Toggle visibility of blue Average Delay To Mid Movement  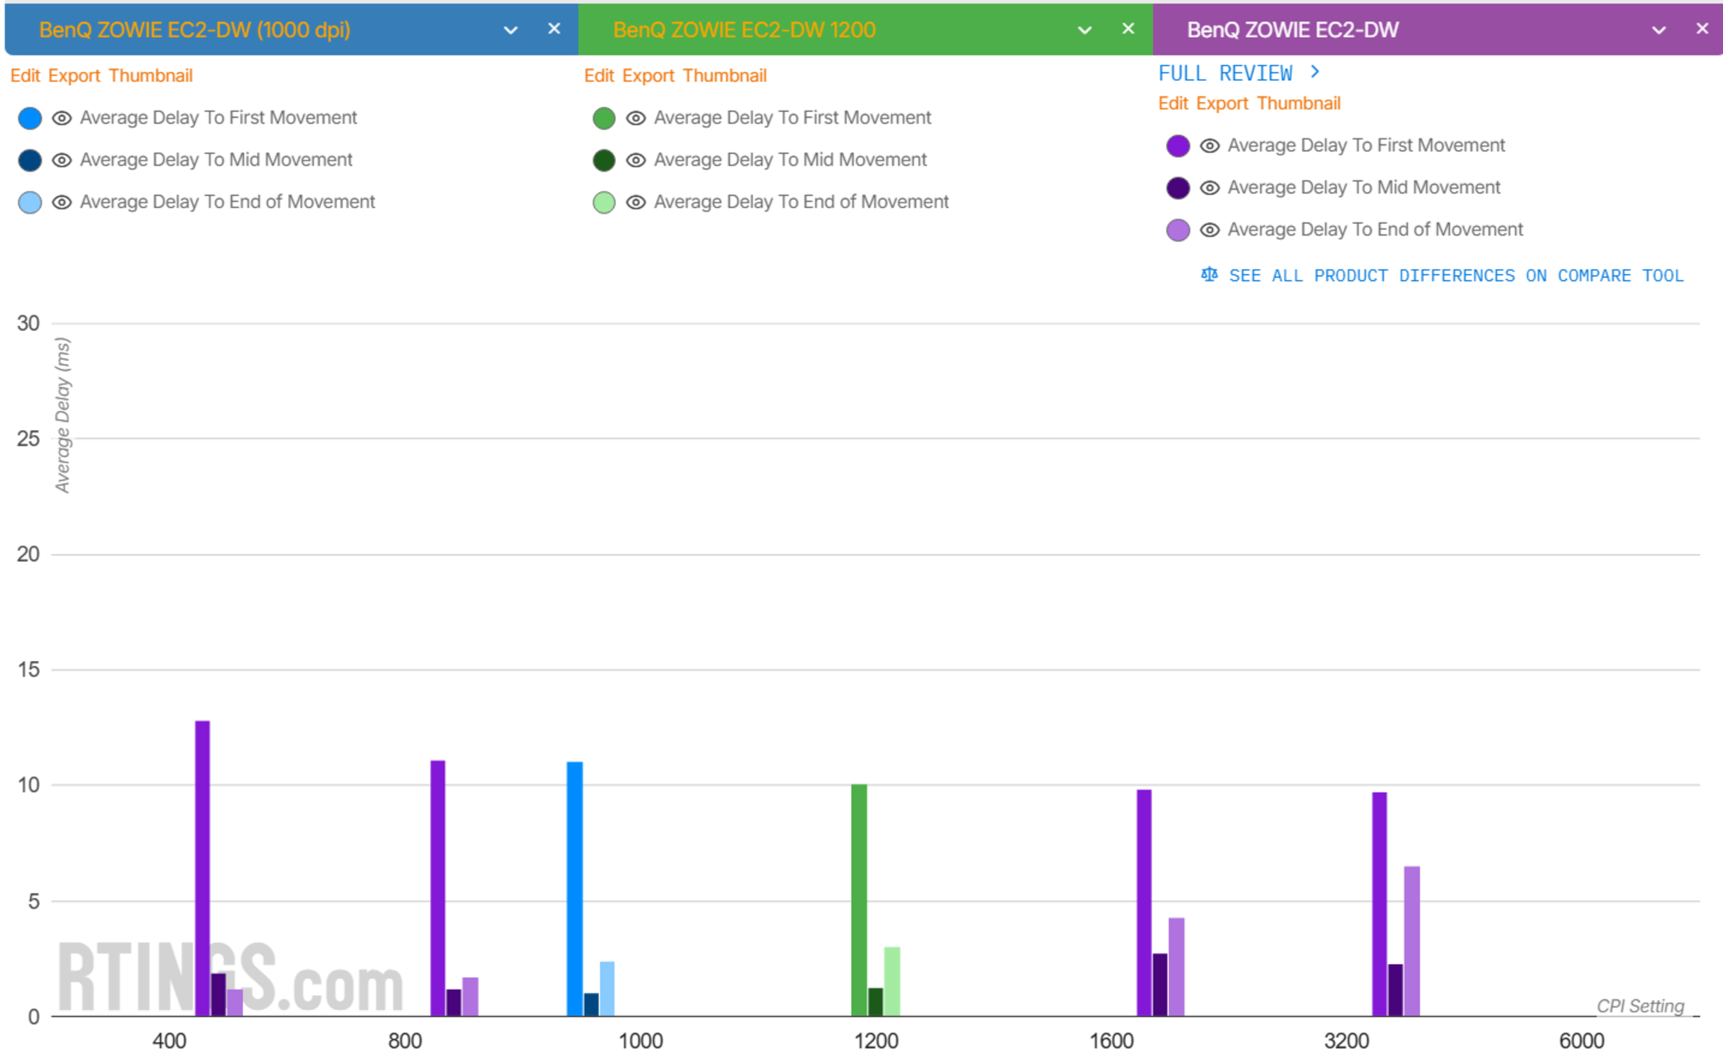(x=61, y=160)
